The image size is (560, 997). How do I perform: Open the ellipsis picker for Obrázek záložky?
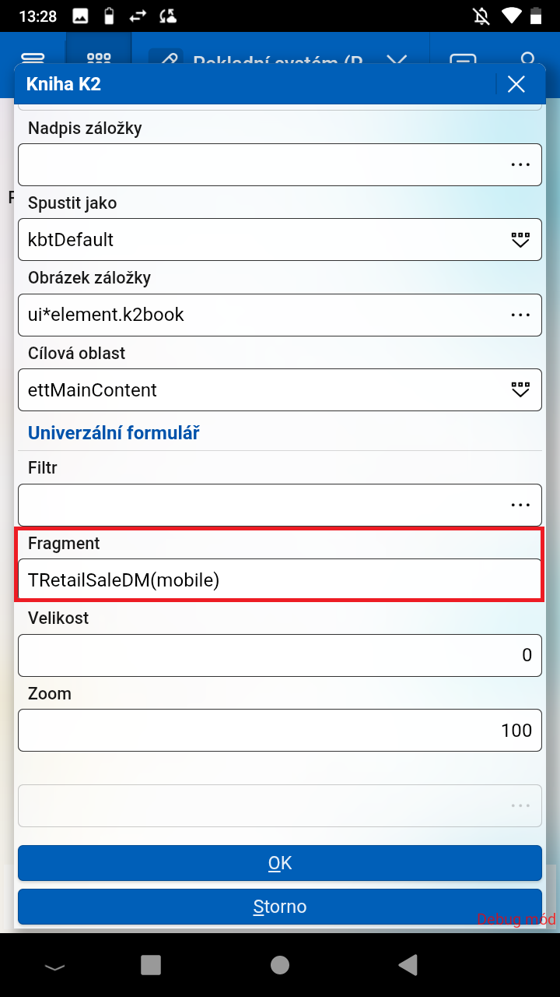[520, 315]
